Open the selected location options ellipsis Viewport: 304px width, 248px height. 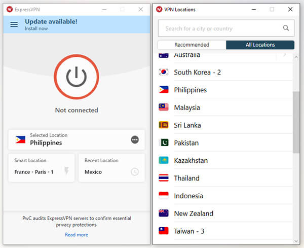pos(135,139)
